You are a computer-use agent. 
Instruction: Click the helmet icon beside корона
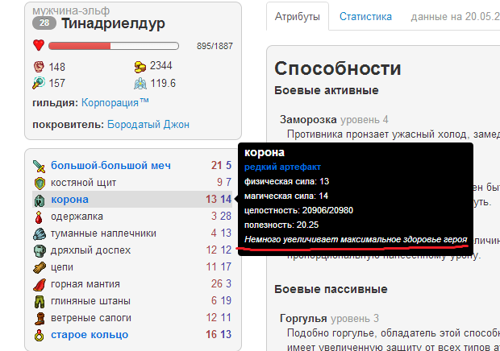(40, 200)
